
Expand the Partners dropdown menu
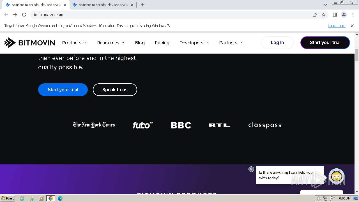tap(231, 43)
